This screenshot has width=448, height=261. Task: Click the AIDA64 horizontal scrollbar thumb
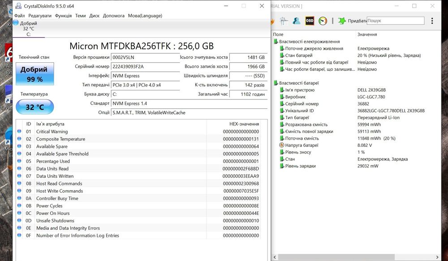click(336, 257)
